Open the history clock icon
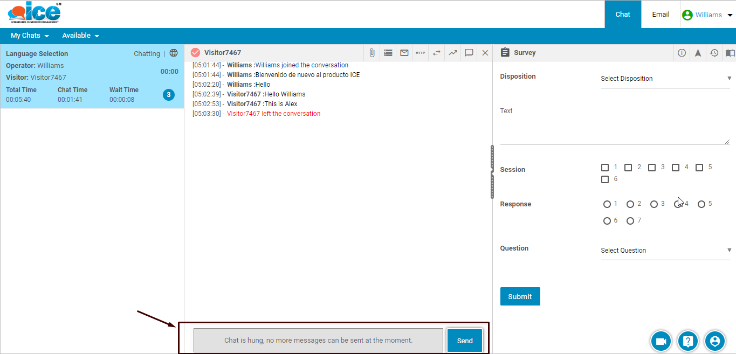The image size is (736, 354). (x=714, y=53)
